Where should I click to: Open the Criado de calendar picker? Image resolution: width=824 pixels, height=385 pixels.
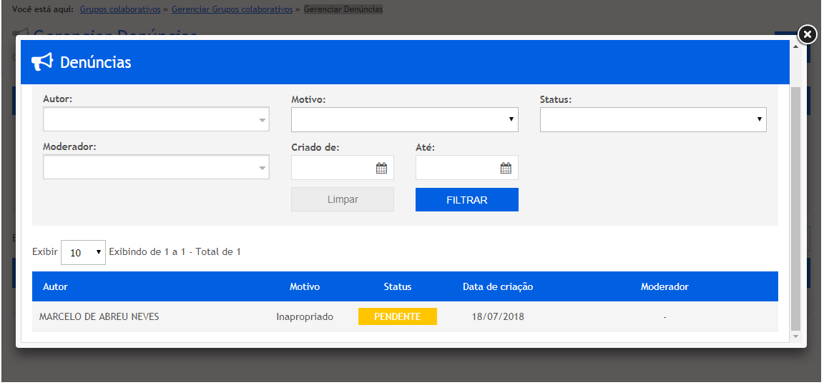(x=381, y=169)
